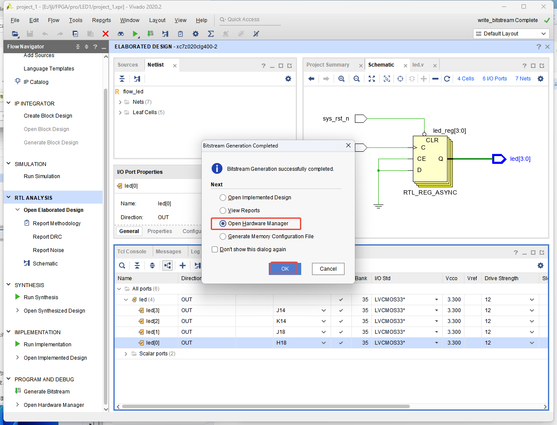Toggle group-by-interface icon in I/O Ports toolbar
Image resolution: width=557 pixels, height=425 pixels.
[x=167, y=265]
